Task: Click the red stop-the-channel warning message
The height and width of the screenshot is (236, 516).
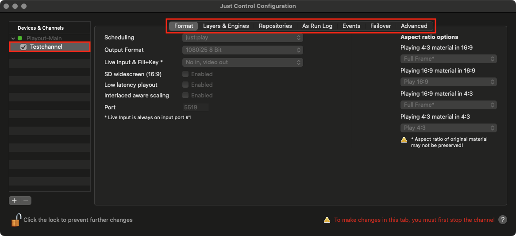Action: tap(414, 220)
